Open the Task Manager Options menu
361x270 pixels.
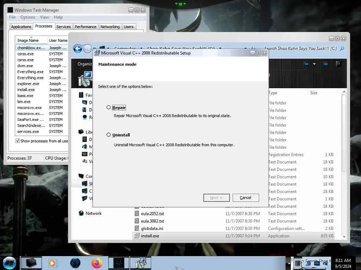[x=28, y=17]
